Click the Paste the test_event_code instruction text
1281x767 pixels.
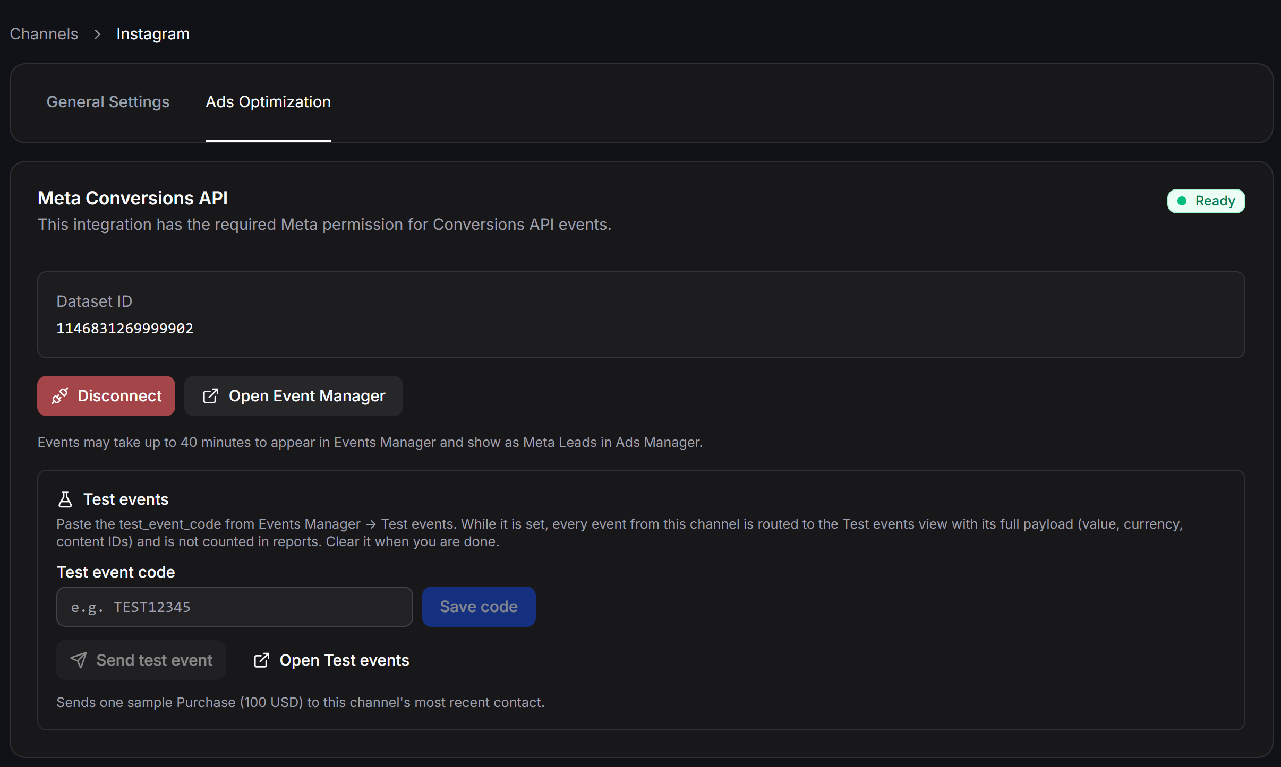click(620, 533)
